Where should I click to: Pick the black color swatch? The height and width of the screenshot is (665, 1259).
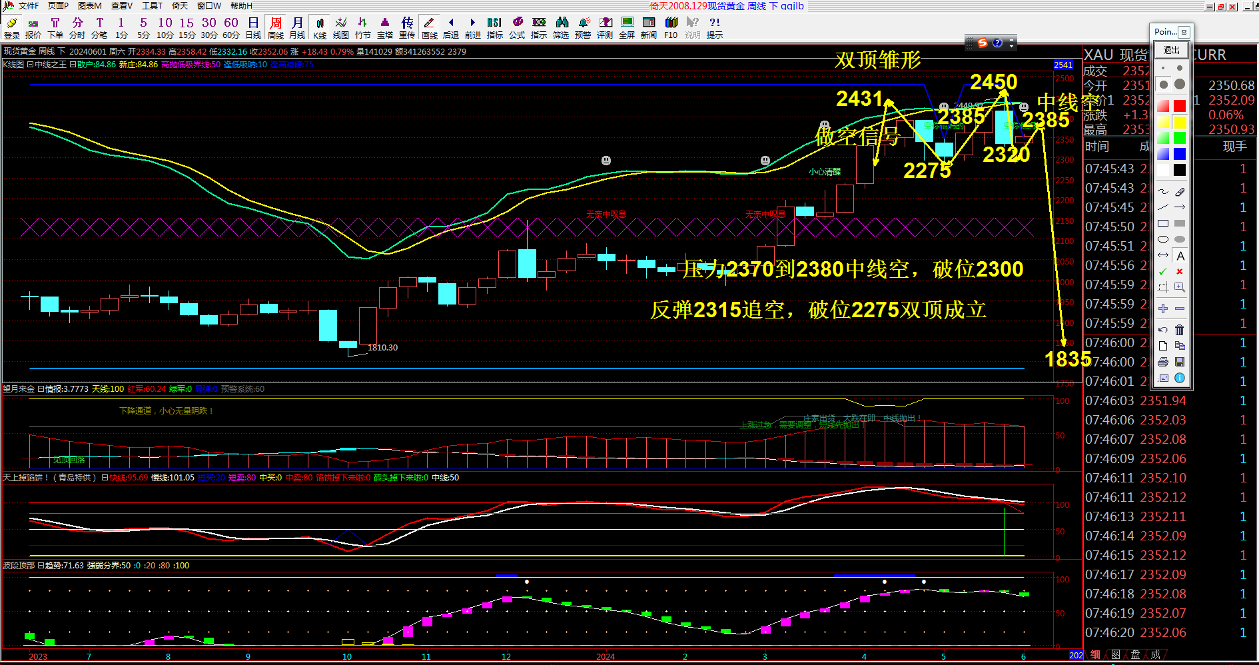point(1180,170)
